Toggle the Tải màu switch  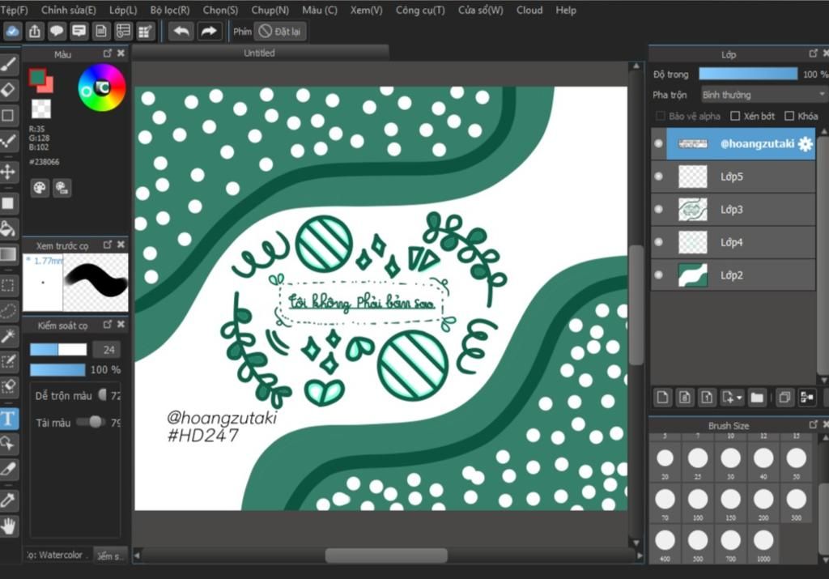tap(91, 422)
